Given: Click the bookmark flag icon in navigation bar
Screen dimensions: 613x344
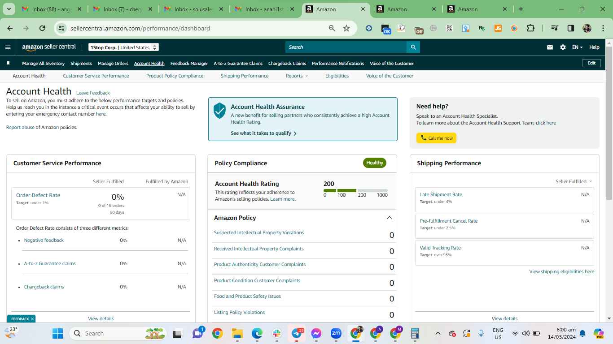Looking at the screenshot, I should (8, 63).
